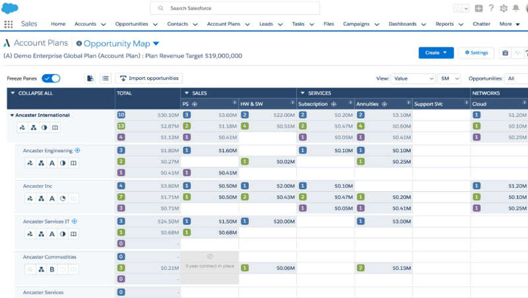Image resolution: width=528 pixels, height=298 pixels.
Task: Open the More navigation menu
Action: pyautogui.click(x=510, y=24)
